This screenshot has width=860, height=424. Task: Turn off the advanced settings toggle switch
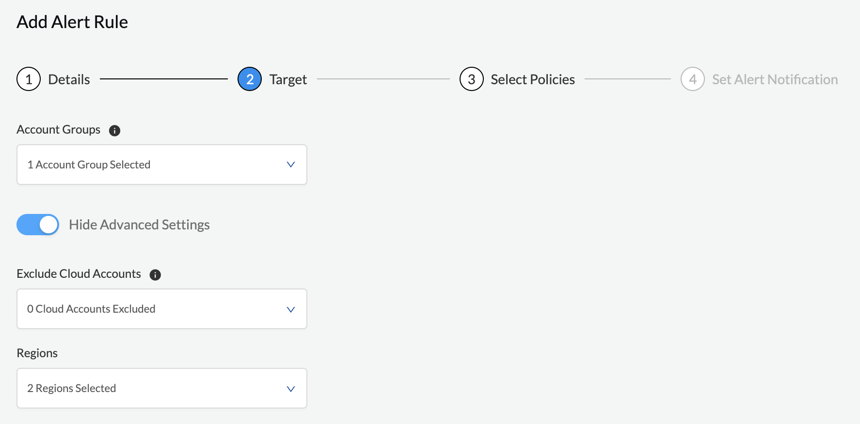(38, 225)
